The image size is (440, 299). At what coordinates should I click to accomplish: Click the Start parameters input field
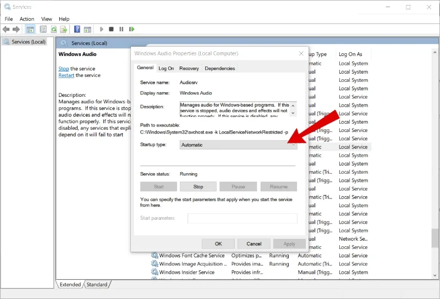(243, 218)
